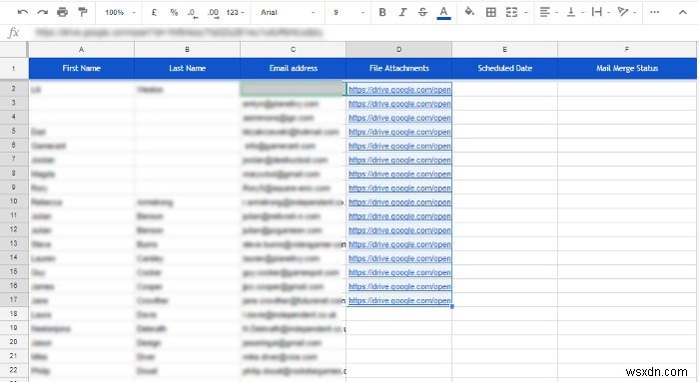699x382 pixels.
Task: Open the borders menu
Action: [x=491, y=12]
